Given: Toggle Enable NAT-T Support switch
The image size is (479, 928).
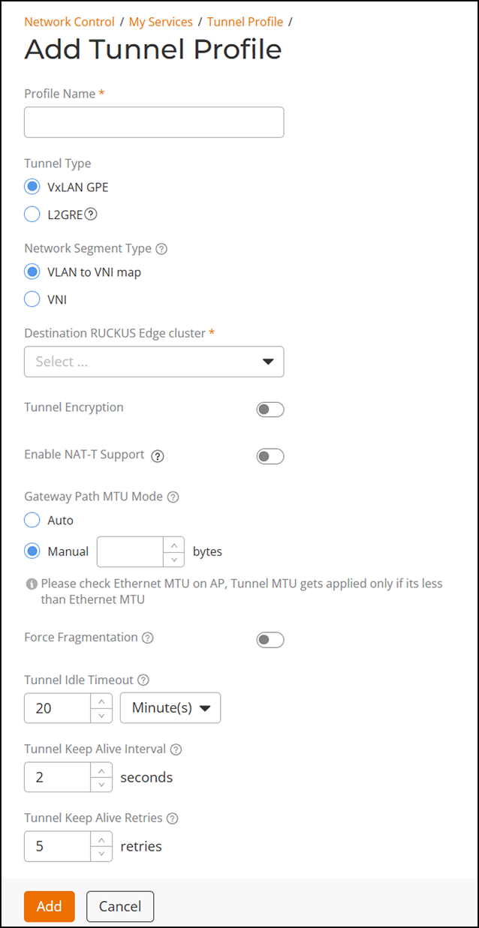Looking at the screenshot, I should point(270,456).
